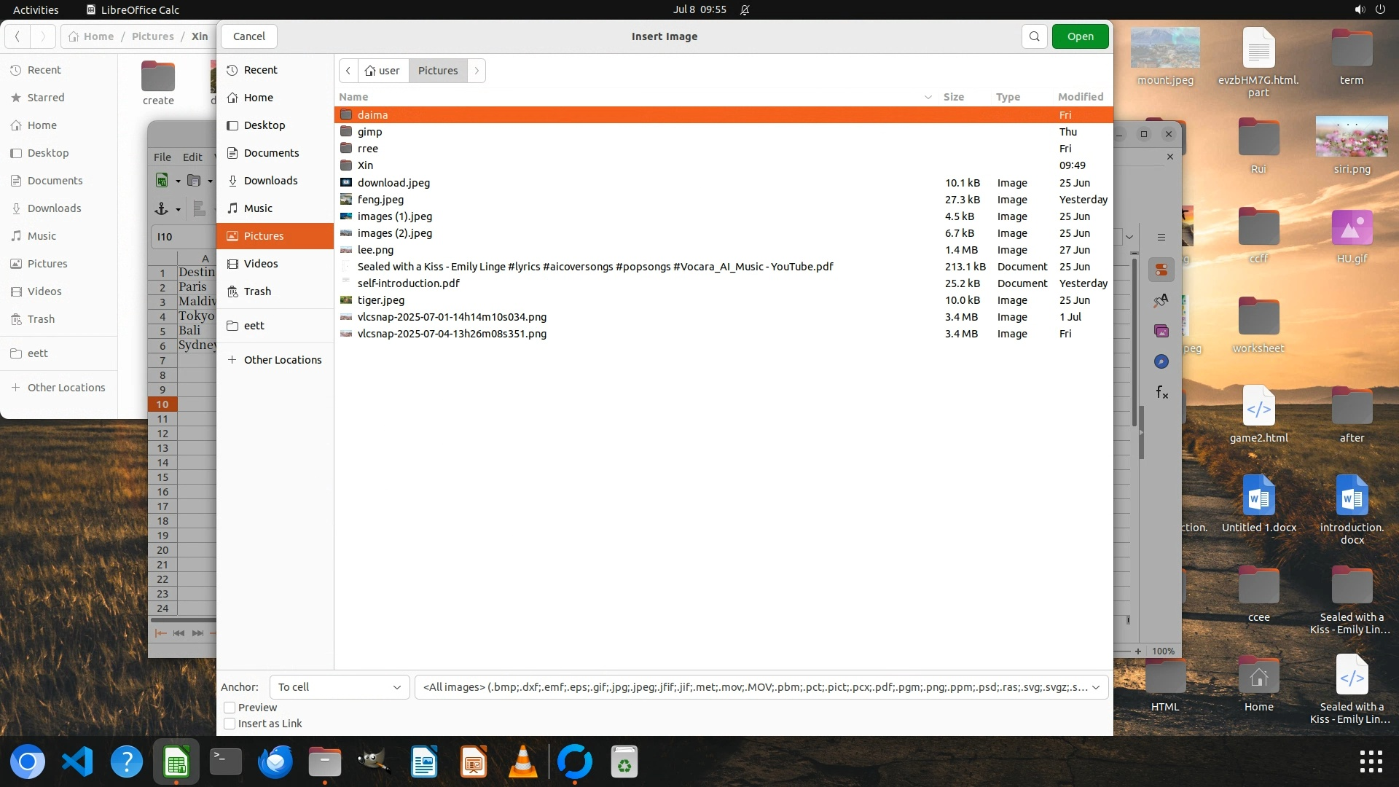The width and height of the screenshot is (1399, 787).
Task: Toggle sort order arrow on Name column
Action: (928, 97)
